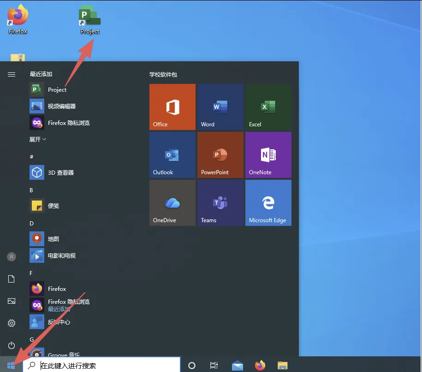Viewport: 422px width, 372px height.
Task: Open Project in the recently added list
Action: click(x=81, y=89)
